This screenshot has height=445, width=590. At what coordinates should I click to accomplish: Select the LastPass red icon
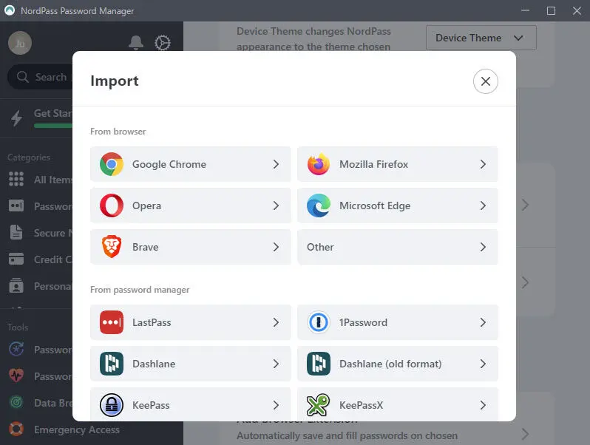point(112,322)
